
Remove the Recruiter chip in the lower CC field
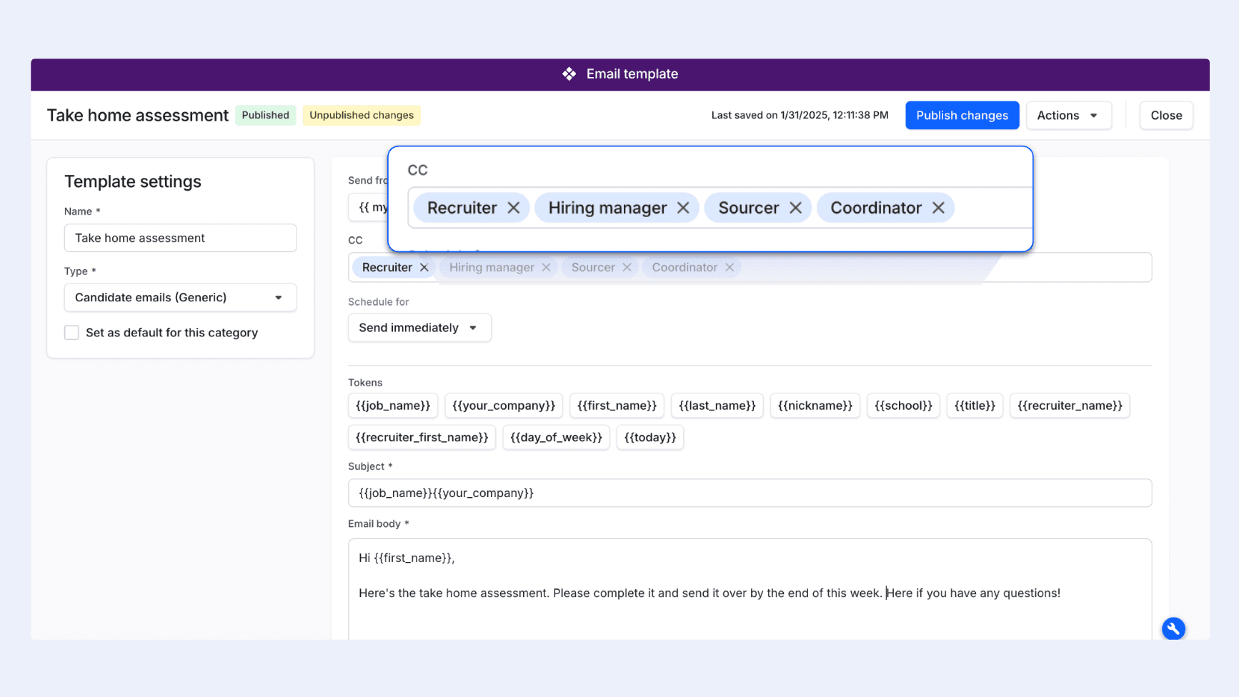tap(424, 267)
